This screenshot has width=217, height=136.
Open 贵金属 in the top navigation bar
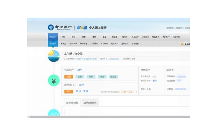pyautogui.click(x=115, y=37)
